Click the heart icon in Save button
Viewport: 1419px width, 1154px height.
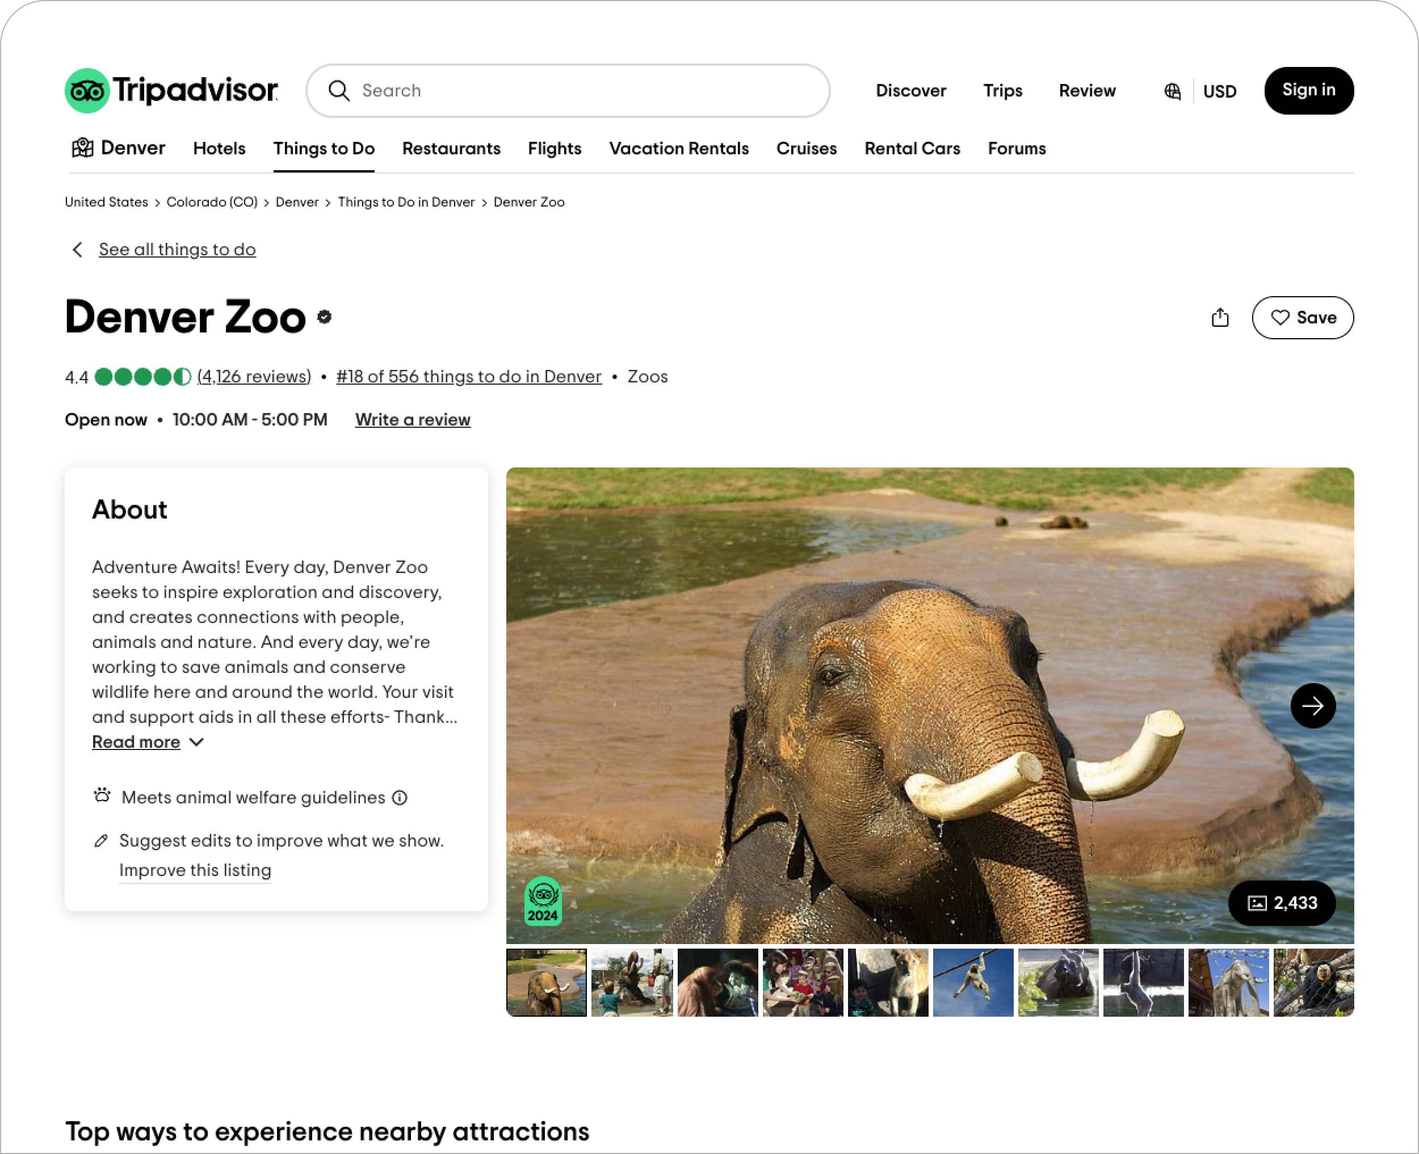1280,318
